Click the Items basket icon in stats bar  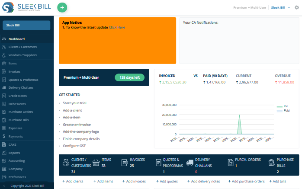click(96, 163)
